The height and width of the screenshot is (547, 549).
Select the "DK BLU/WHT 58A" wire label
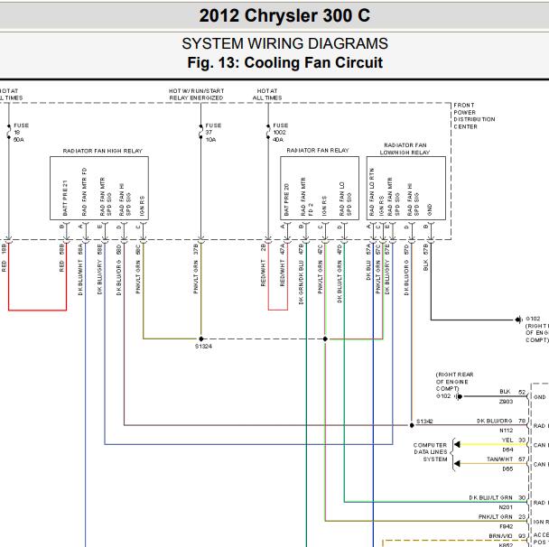pyautogui.click(x=80, y=270)
